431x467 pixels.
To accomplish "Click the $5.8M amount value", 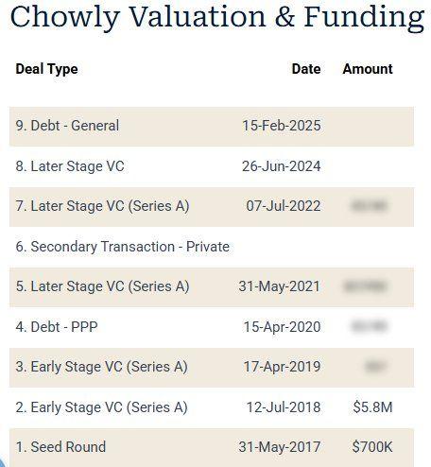I will 372,407.
